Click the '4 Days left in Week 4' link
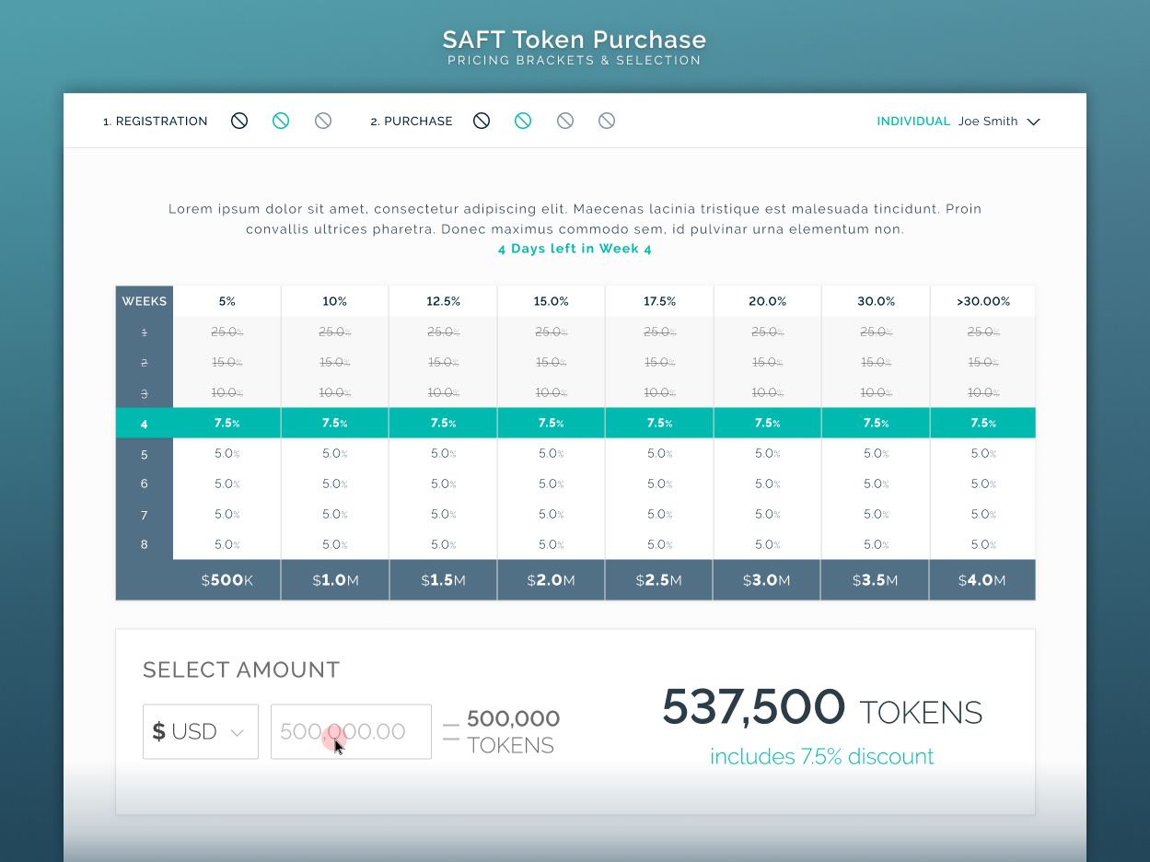 [575, 249]
